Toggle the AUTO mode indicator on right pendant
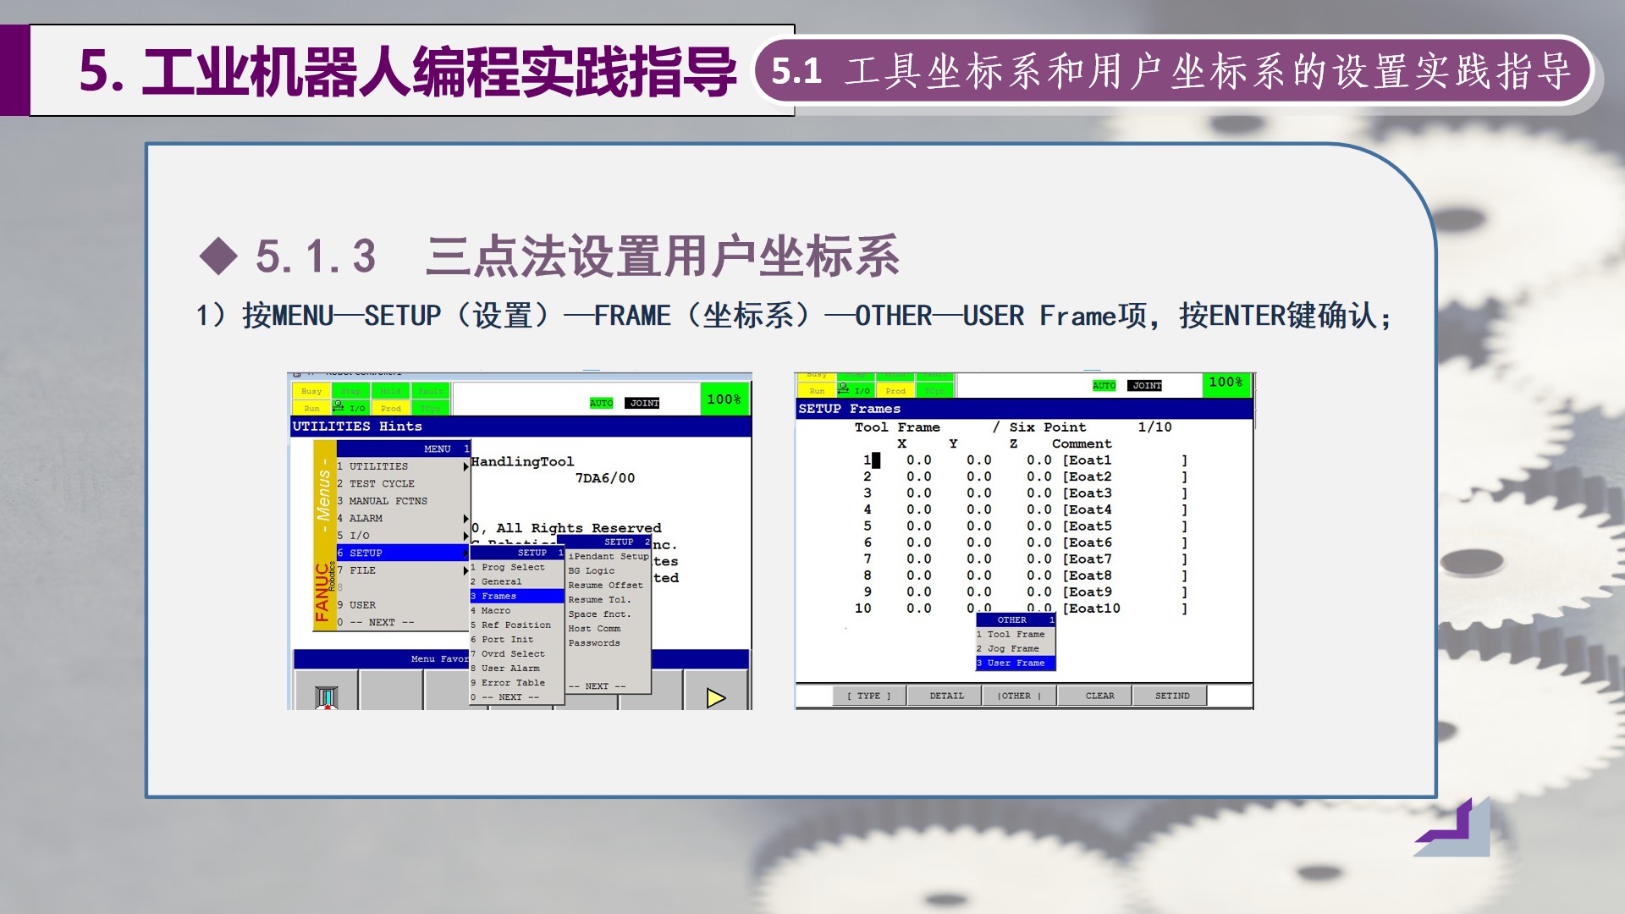 1104,386
